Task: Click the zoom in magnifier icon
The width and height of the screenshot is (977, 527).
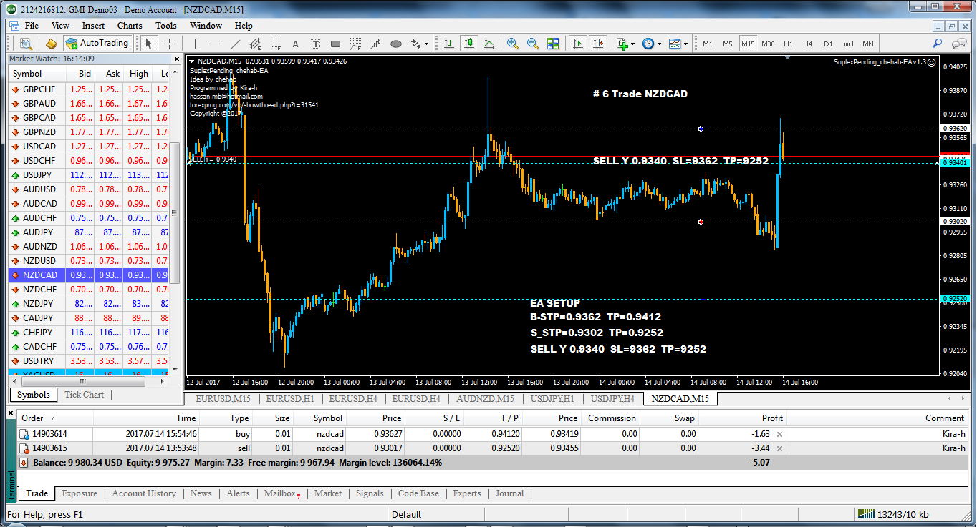Action: 513,44
